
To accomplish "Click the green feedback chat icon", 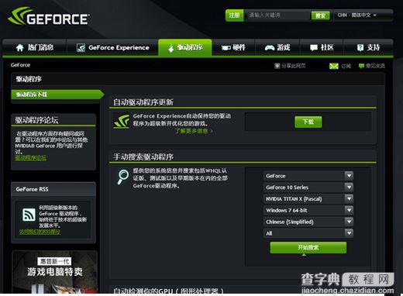I will tap(361, 66).
